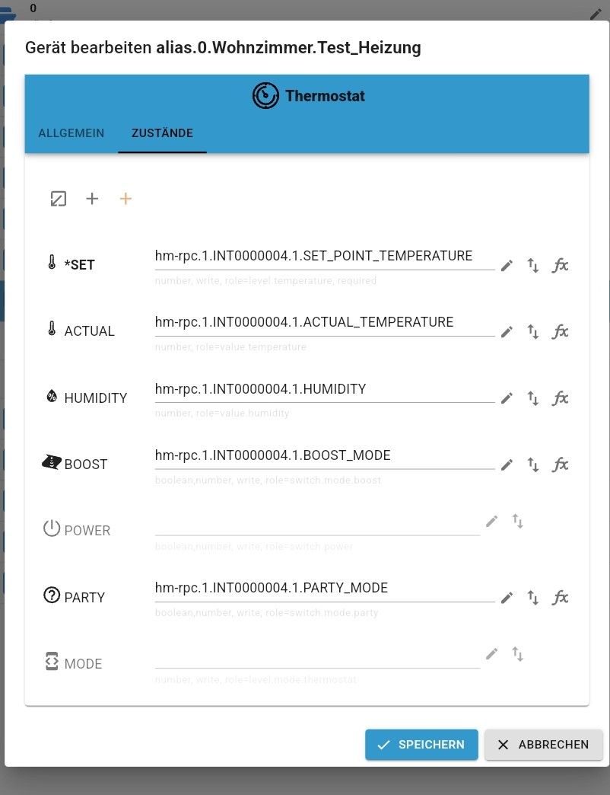Cancel with the ABBRECHEN button
Screen dimensions: 610x795
544,745
